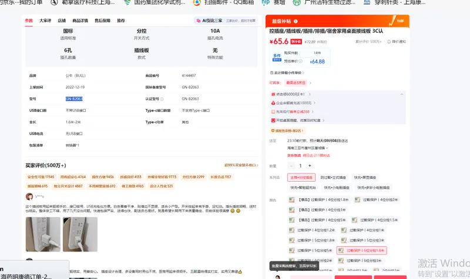470x279 pixels.
Task: Open the 热卖榜 第2名 ranking badge
Action: (287, 131)
